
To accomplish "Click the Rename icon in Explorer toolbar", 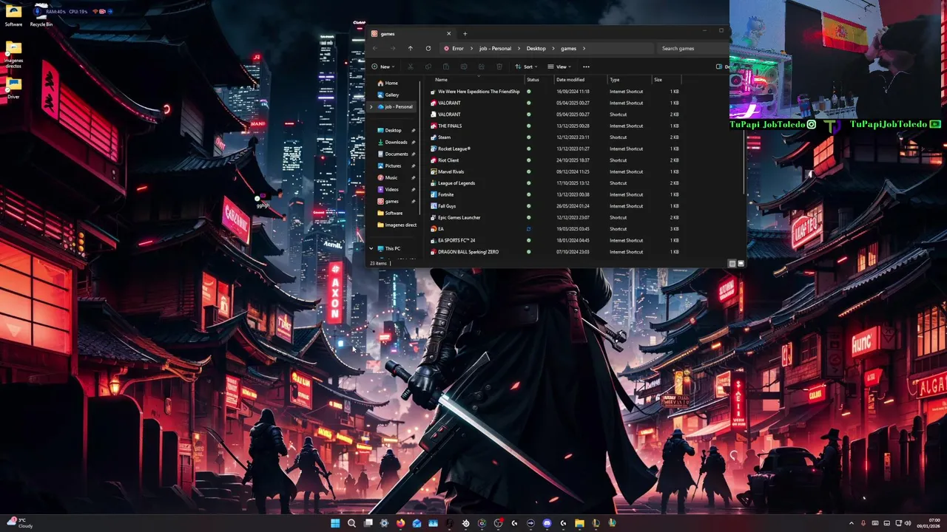I will point(463,66).
